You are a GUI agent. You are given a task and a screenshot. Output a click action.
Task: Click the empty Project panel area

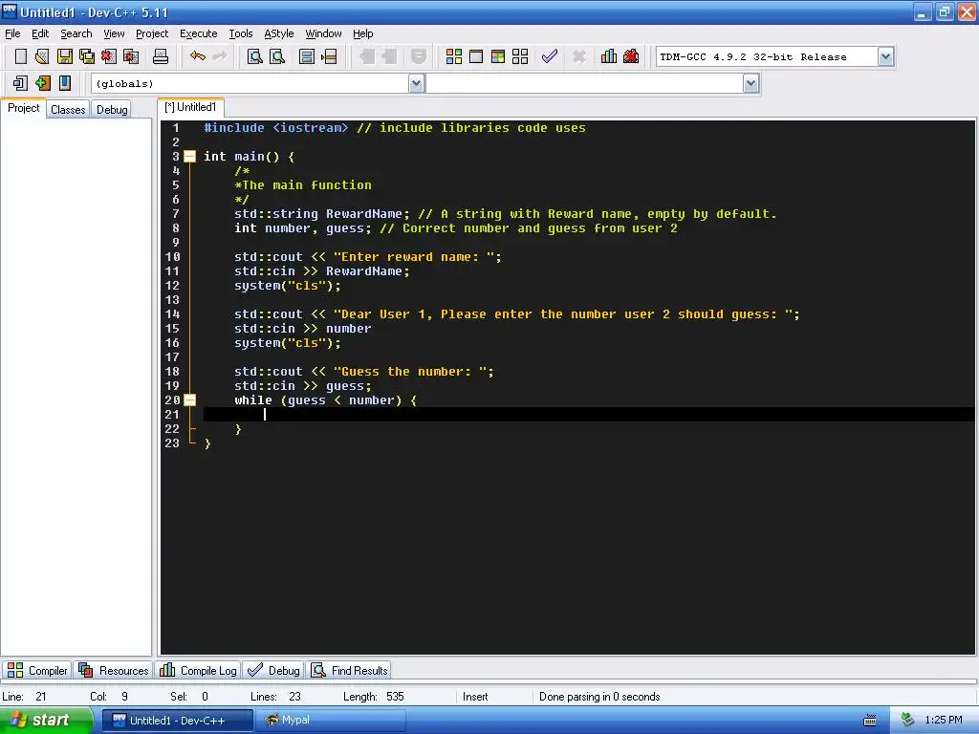click(x=76, y=387)
